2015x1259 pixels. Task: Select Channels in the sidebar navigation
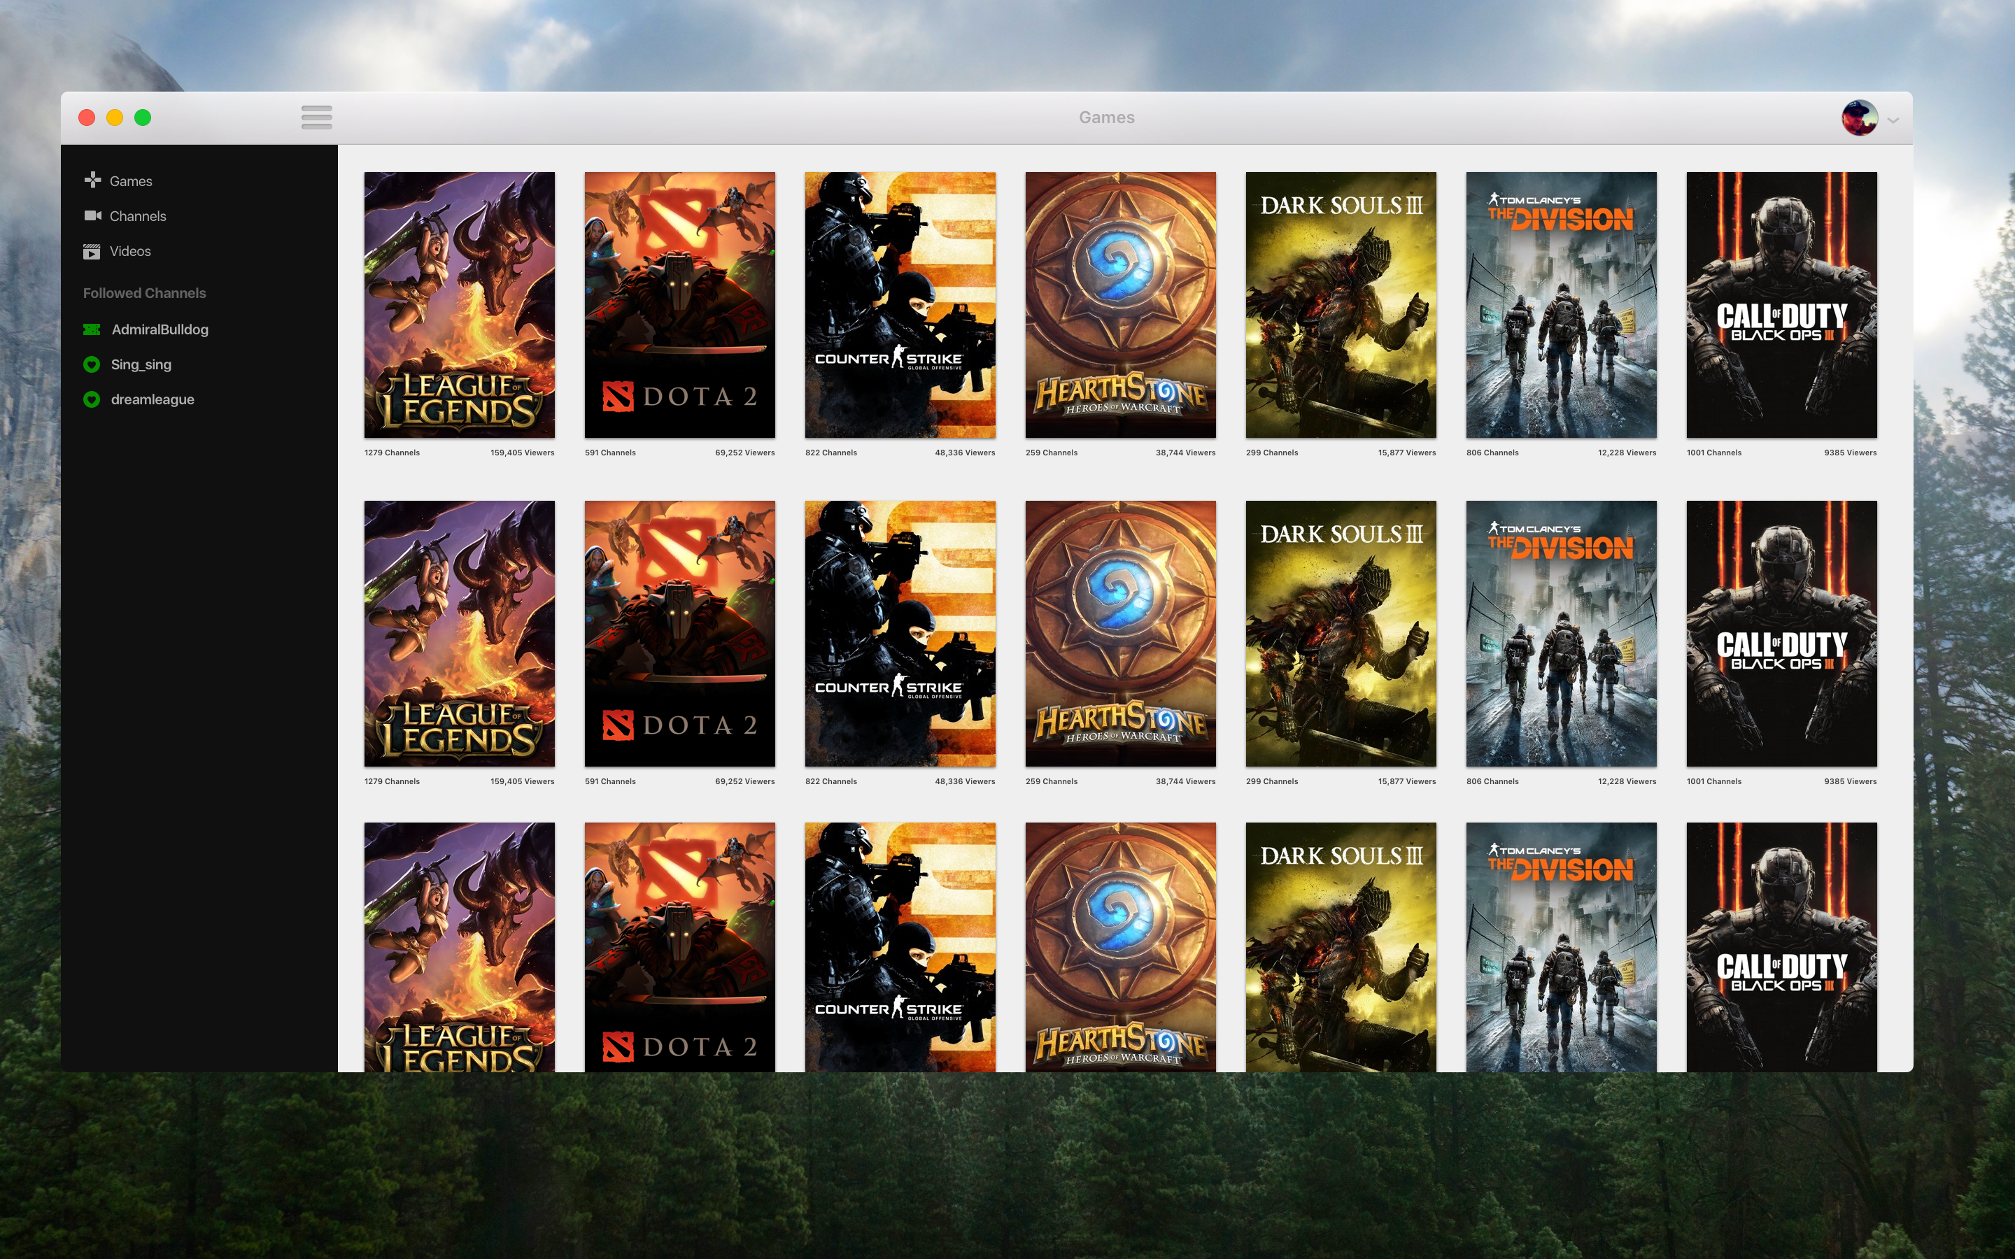(x=137, y=215)
